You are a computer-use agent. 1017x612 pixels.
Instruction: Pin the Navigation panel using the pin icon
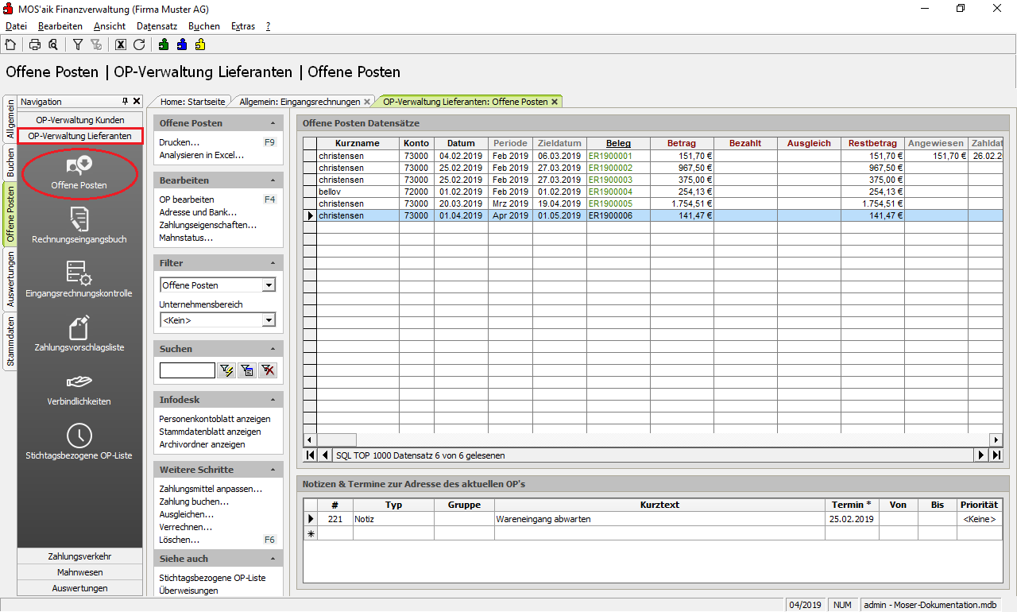point(125,102)
